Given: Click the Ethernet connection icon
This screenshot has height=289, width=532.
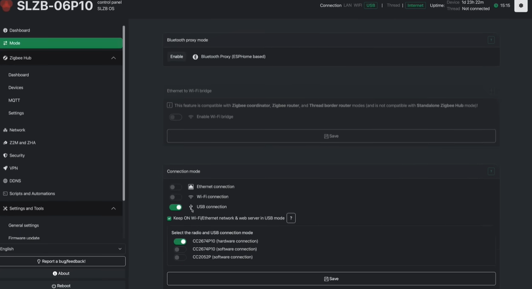Looking at the screenshot, I should pyautogui.click(x=191, y=187).
